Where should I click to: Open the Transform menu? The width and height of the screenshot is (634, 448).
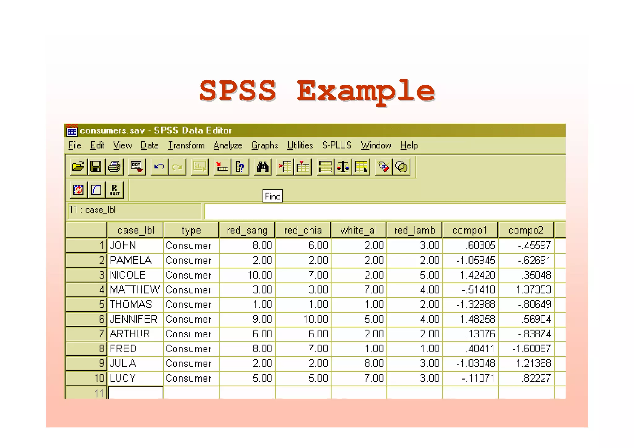pos(186,145)
